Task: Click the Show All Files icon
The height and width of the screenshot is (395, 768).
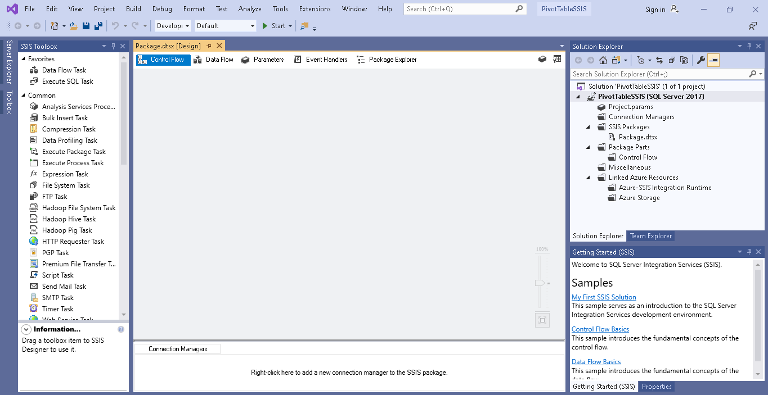Action: 684,60
